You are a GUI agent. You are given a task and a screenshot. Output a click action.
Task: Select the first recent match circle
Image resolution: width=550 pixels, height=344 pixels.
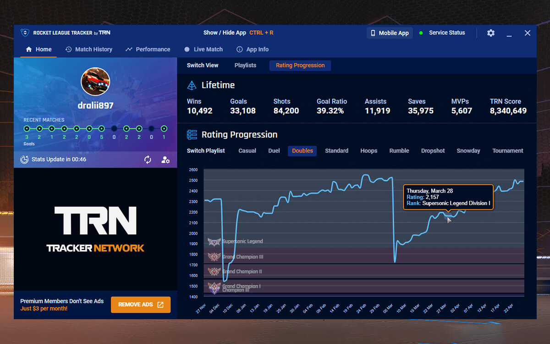coord(27,129)
